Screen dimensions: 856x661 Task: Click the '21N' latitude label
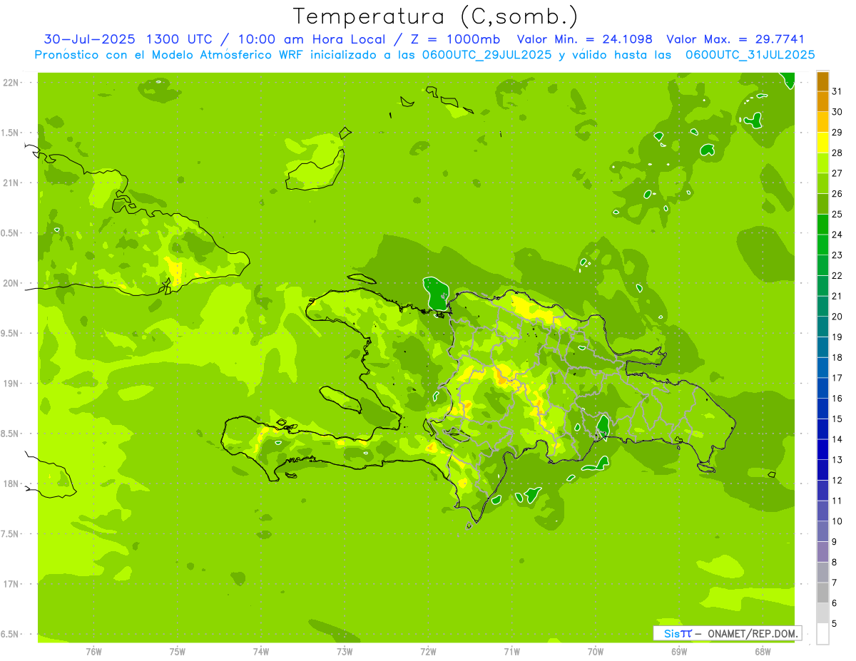coord(11,183)
